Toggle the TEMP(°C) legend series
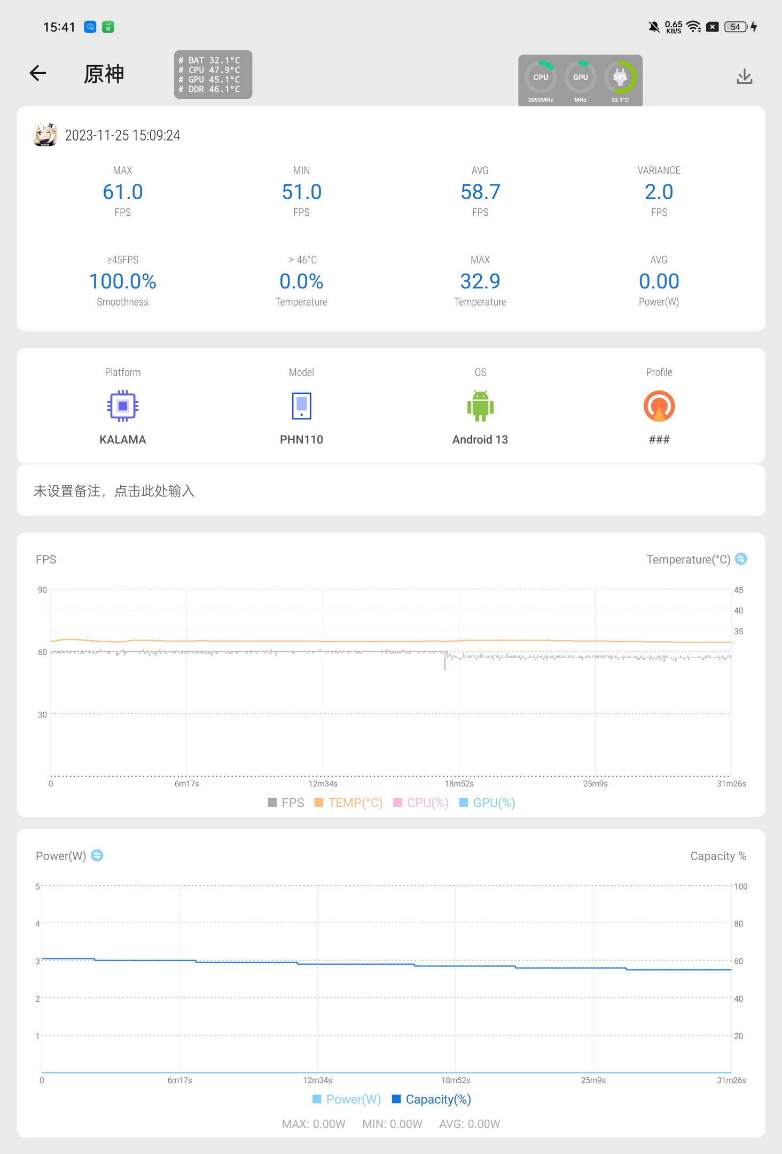Image resolution: width=782 pixels, height=1154 pixels. click(348, 802)
